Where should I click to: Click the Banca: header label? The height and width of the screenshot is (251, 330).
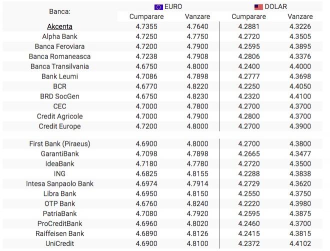[59, 11]
